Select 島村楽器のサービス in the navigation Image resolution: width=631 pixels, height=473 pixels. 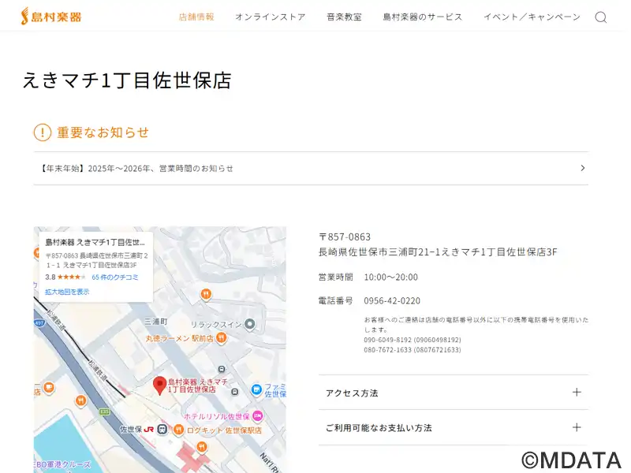423,17
